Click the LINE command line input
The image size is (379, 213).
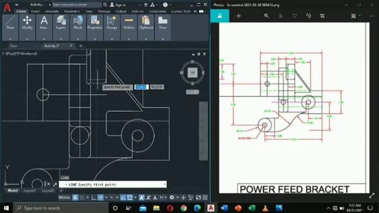pos(113,185)
